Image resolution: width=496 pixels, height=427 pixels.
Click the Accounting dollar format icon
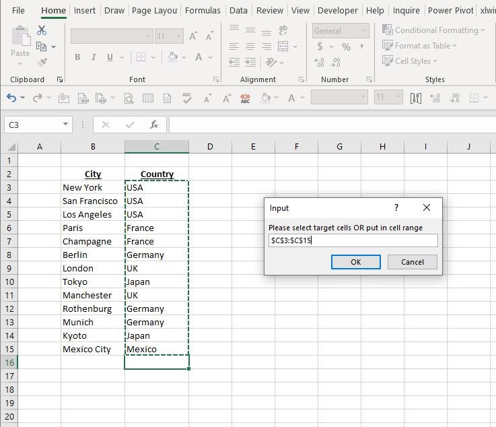pos(320,46)
